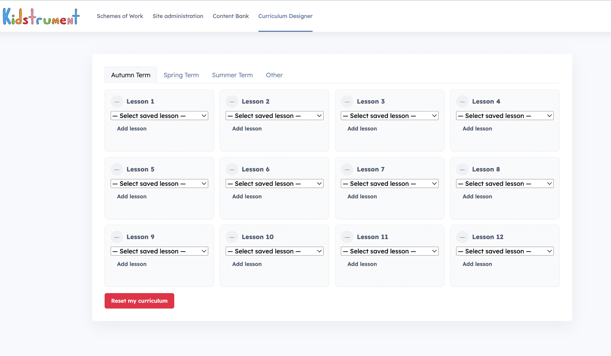Click Add lesson under Lesson 1

132,129
